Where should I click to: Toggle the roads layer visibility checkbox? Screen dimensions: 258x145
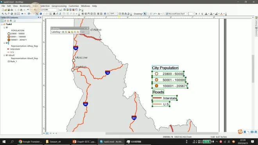pos(7,43)
